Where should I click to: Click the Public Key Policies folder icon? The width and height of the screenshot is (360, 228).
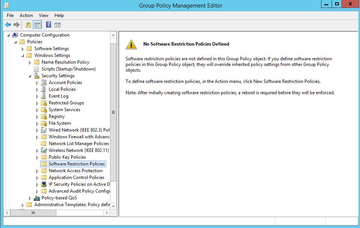click(x=43, y=157)
